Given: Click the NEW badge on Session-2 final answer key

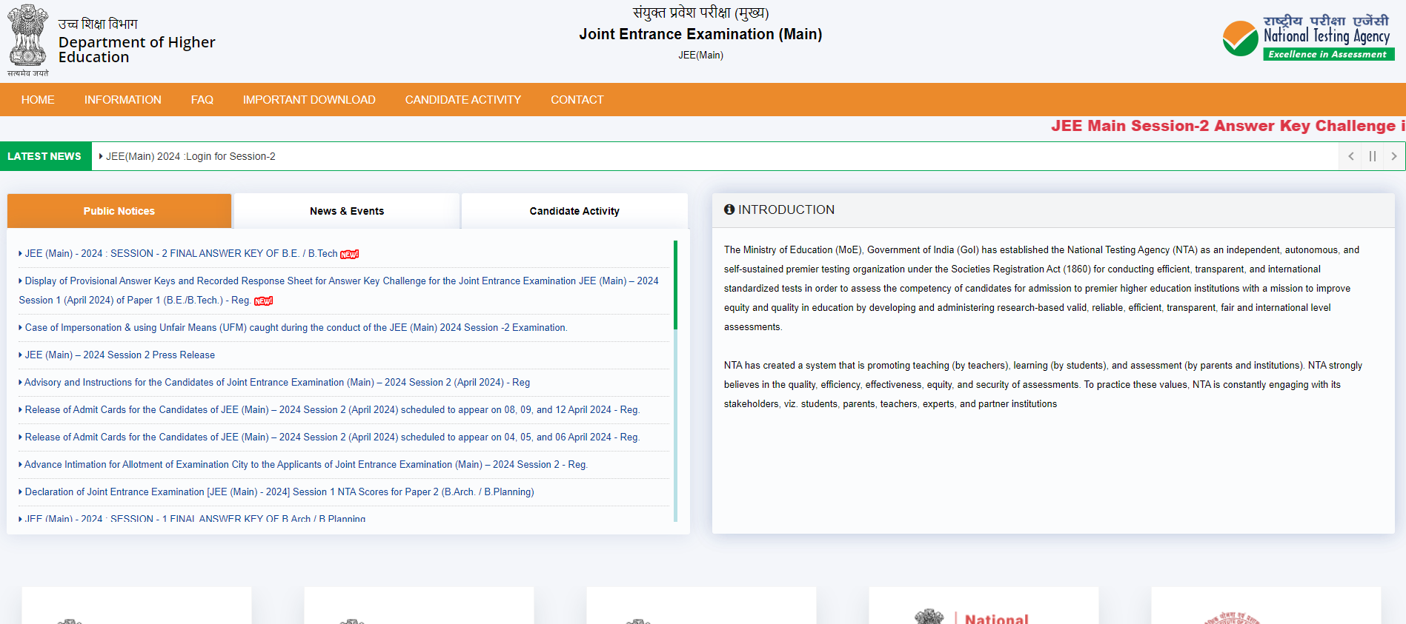Looking at the screenshot, I should [x=349, y=254].
